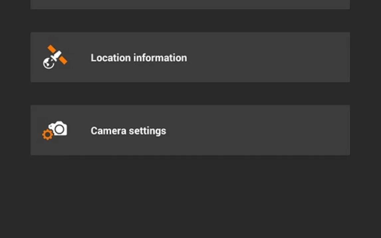This screenshot has width=381, height=238.
Task: Open Camera settings
Action: pos(190,130)
